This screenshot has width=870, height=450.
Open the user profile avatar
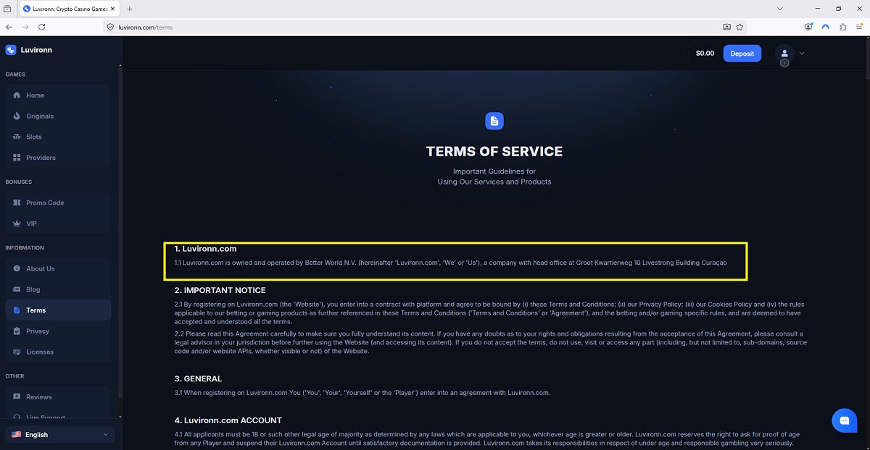tap(784, 54)
